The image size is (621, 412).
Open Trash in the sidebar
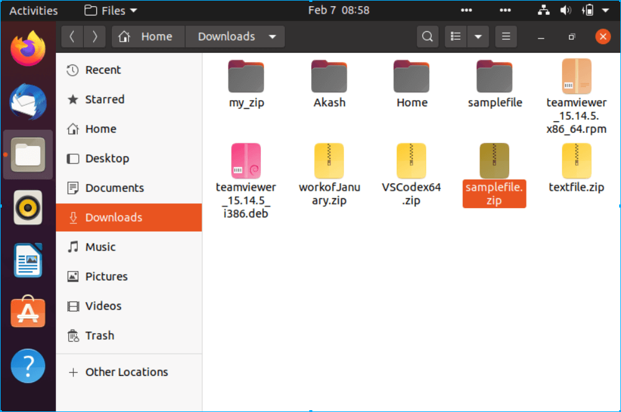99,336
